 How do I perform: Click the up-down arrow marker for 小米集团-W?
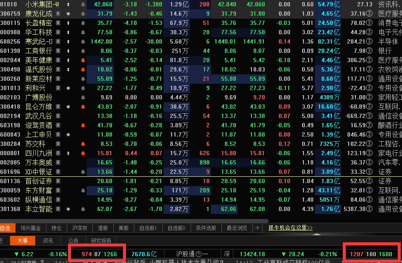(x=68, y=4)
